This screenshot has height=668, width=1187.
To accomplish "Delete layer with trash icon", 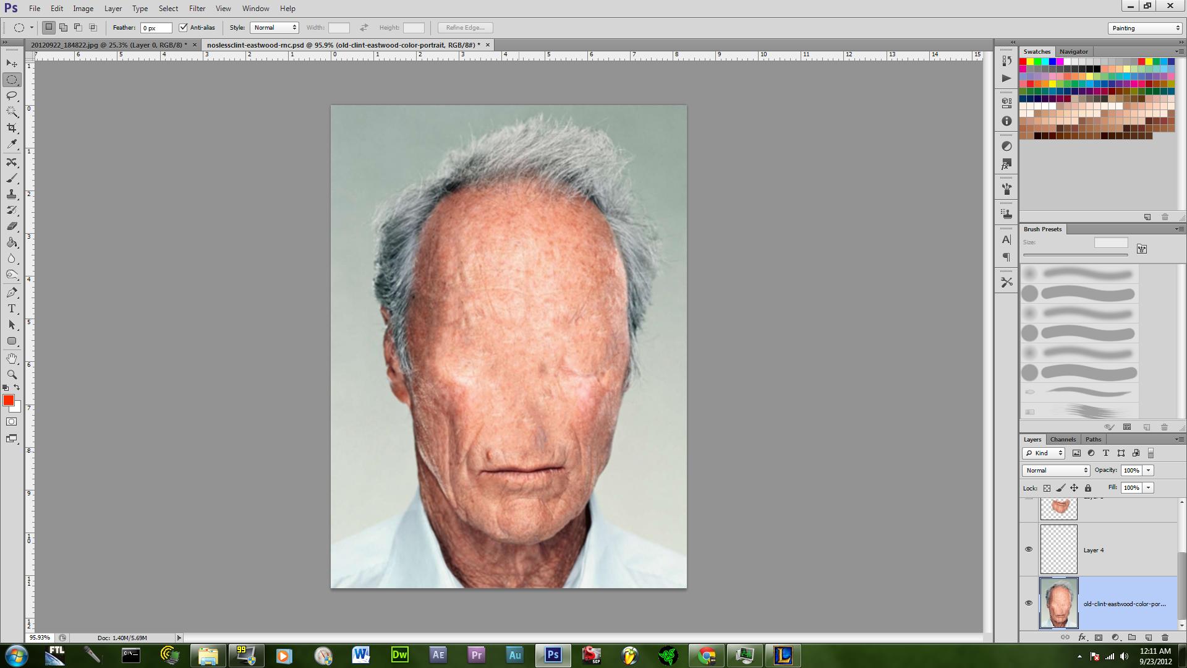I will pos(1165,637).
